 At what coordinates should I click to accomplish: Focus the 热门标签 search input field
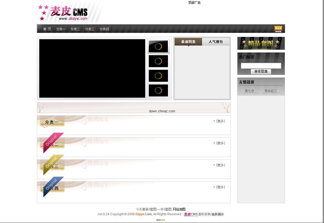tap(261, 66)
